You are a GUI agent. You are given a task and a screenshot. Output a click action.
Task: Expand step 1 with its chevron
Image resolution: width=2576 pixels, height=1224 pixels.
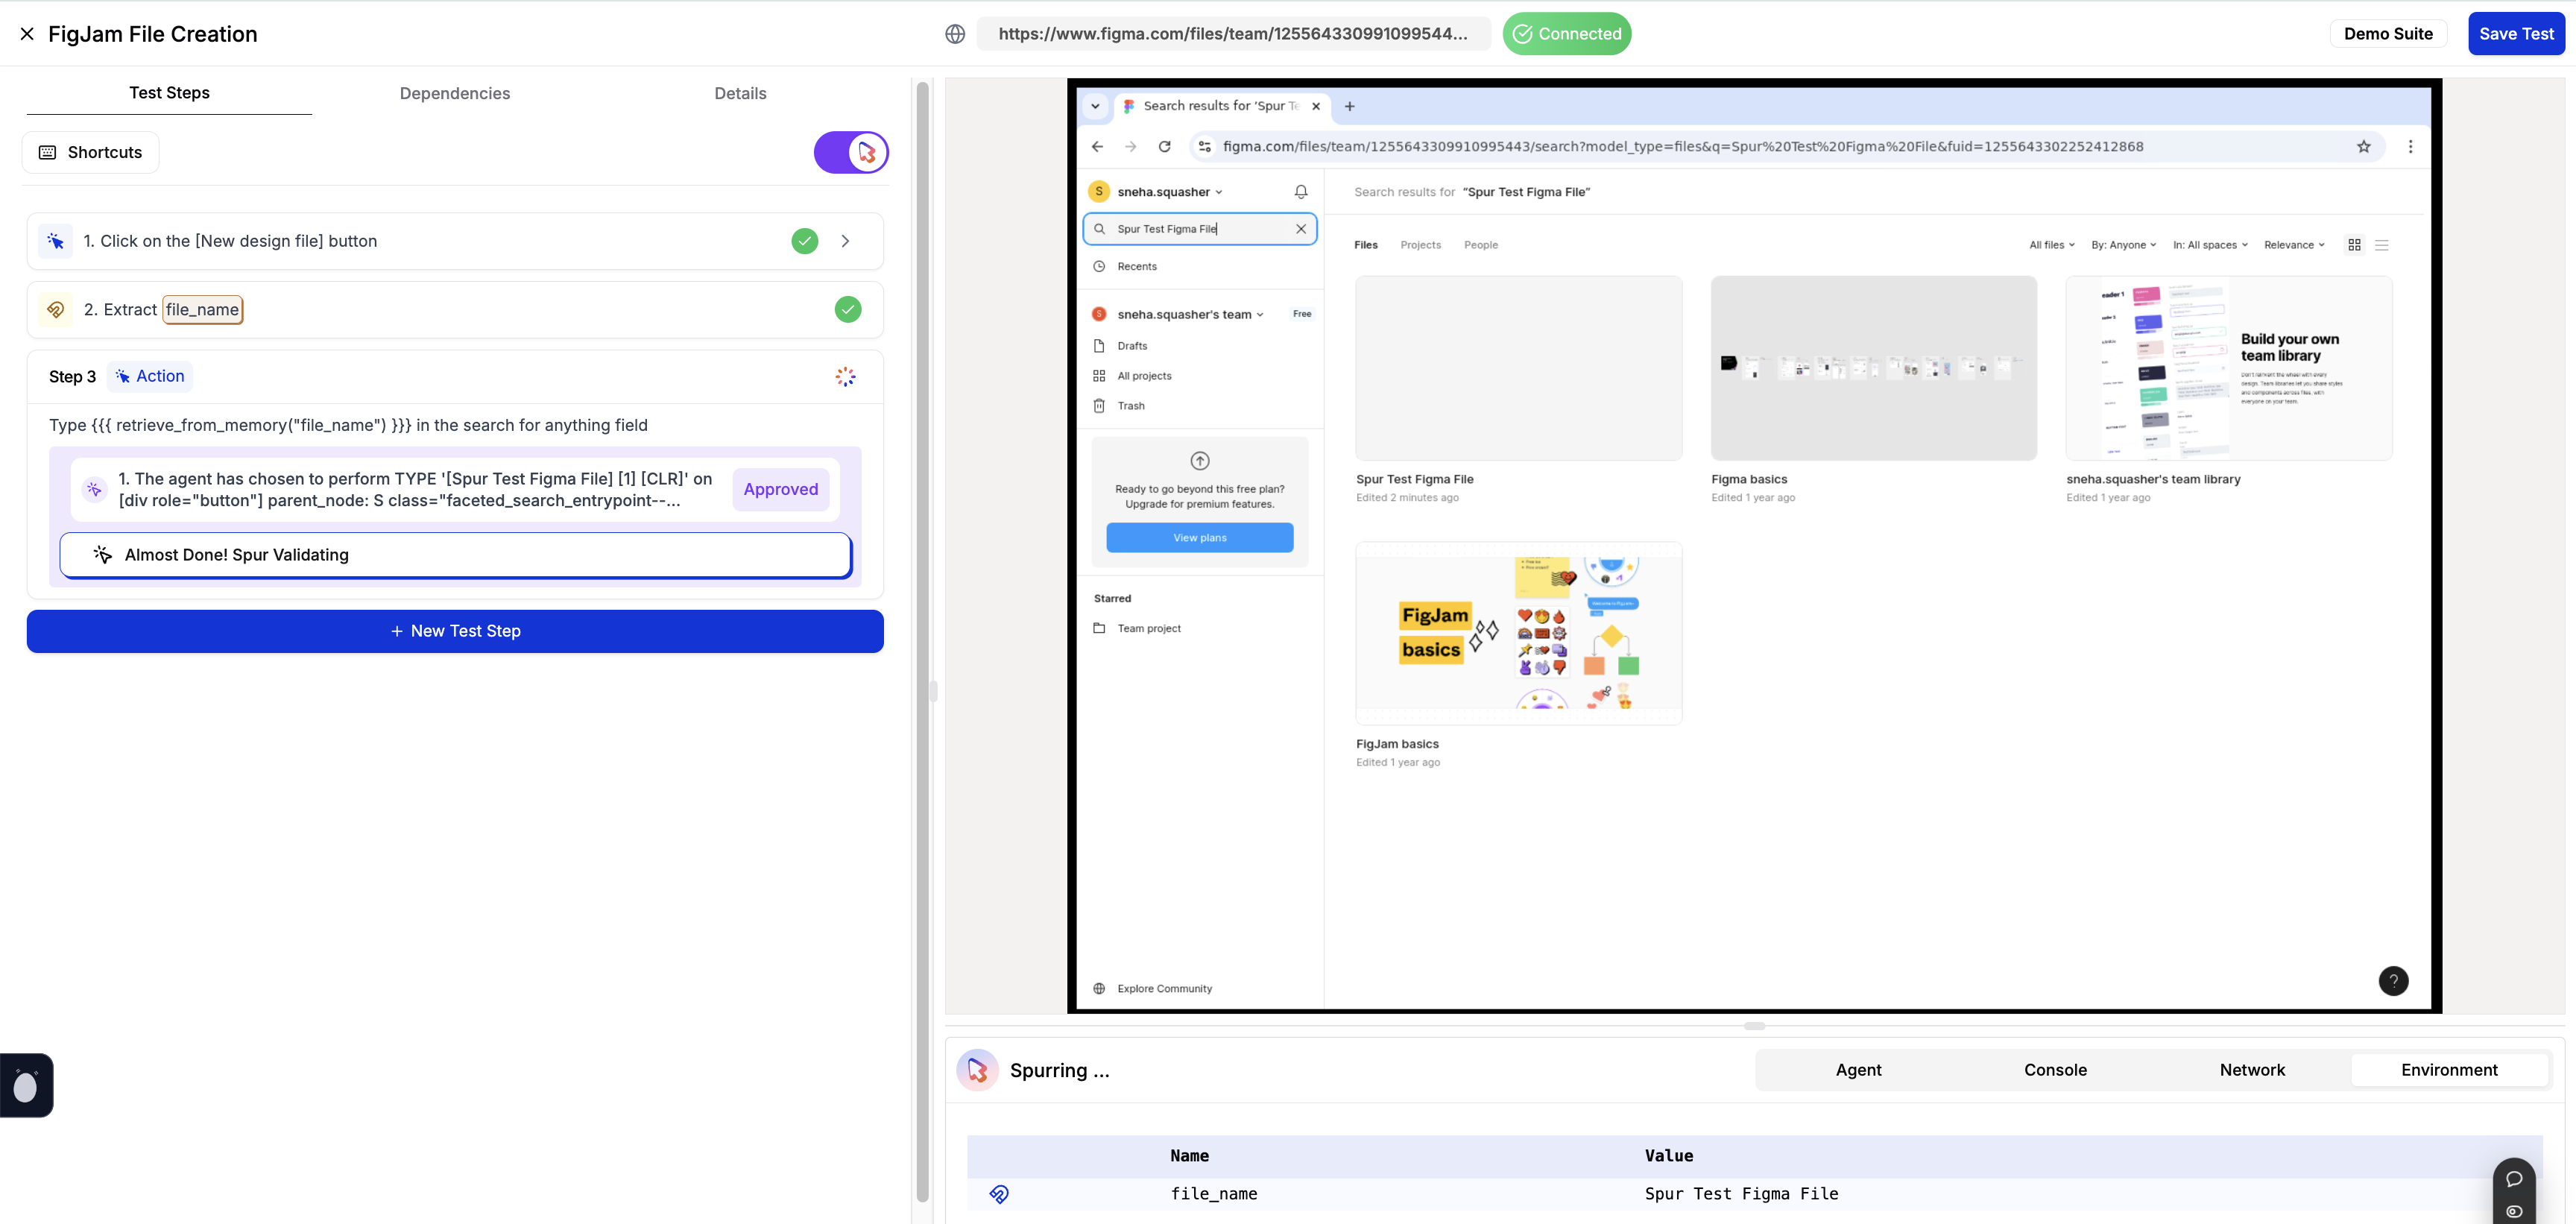tap(845, 241)
